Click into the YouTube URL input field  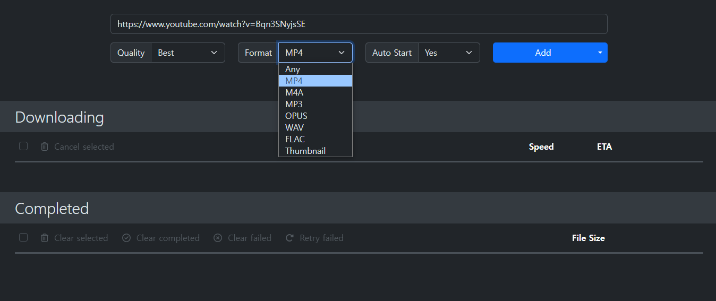[x=359, y=24]
